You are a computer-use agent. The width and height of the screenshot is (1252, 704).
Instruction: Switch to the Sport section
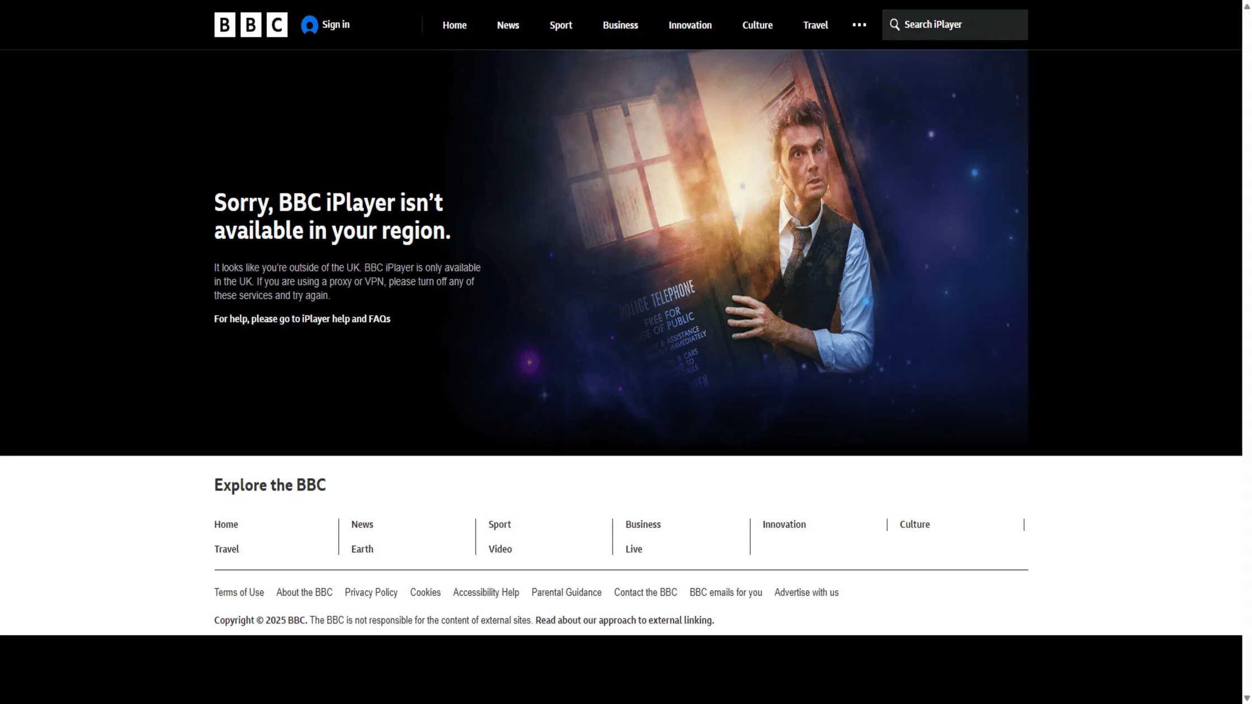[561, 25]
